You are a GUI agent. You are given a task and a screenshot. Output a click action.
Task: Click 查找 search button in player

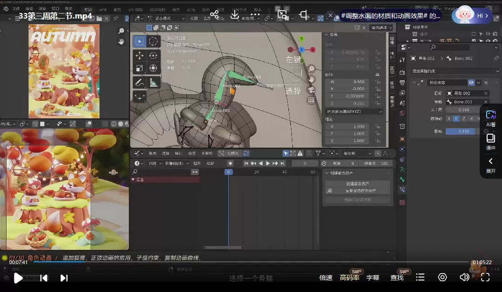pos(396,278)
